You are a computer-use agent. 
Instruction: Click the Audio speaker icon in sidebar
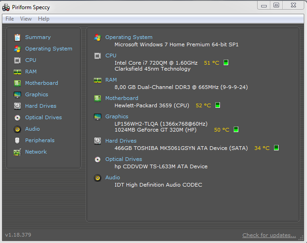tap(17, 129)
